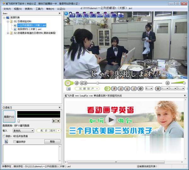Play the 看动画学英语 banner video

point(111,120)
